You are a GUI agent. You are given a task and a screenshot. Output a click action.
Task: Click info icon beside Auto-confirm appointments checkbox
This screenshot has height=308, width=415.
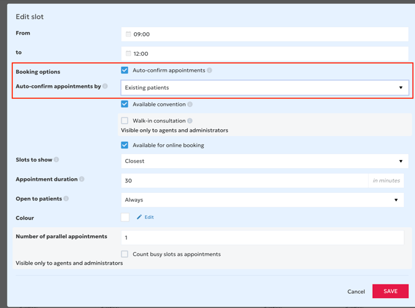pos(209,71)
